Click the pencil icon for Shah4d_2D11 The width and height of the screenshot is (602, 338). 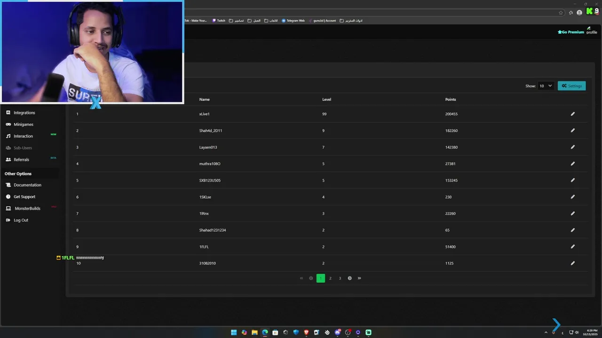572,131
